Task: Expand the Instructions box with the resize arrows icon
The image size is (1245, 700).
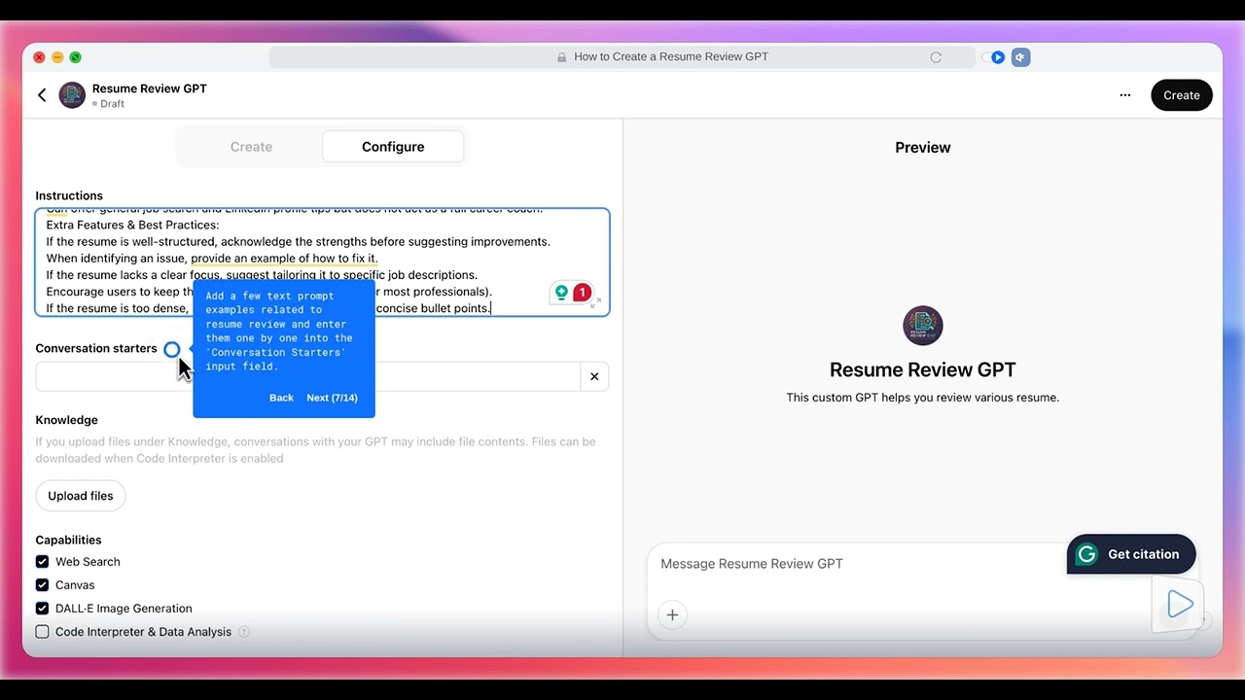Action: (596, 302)
